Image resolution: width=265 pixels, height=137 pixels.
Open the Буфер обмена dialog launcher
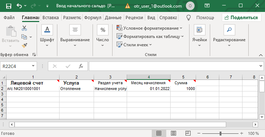coord(34,55)
